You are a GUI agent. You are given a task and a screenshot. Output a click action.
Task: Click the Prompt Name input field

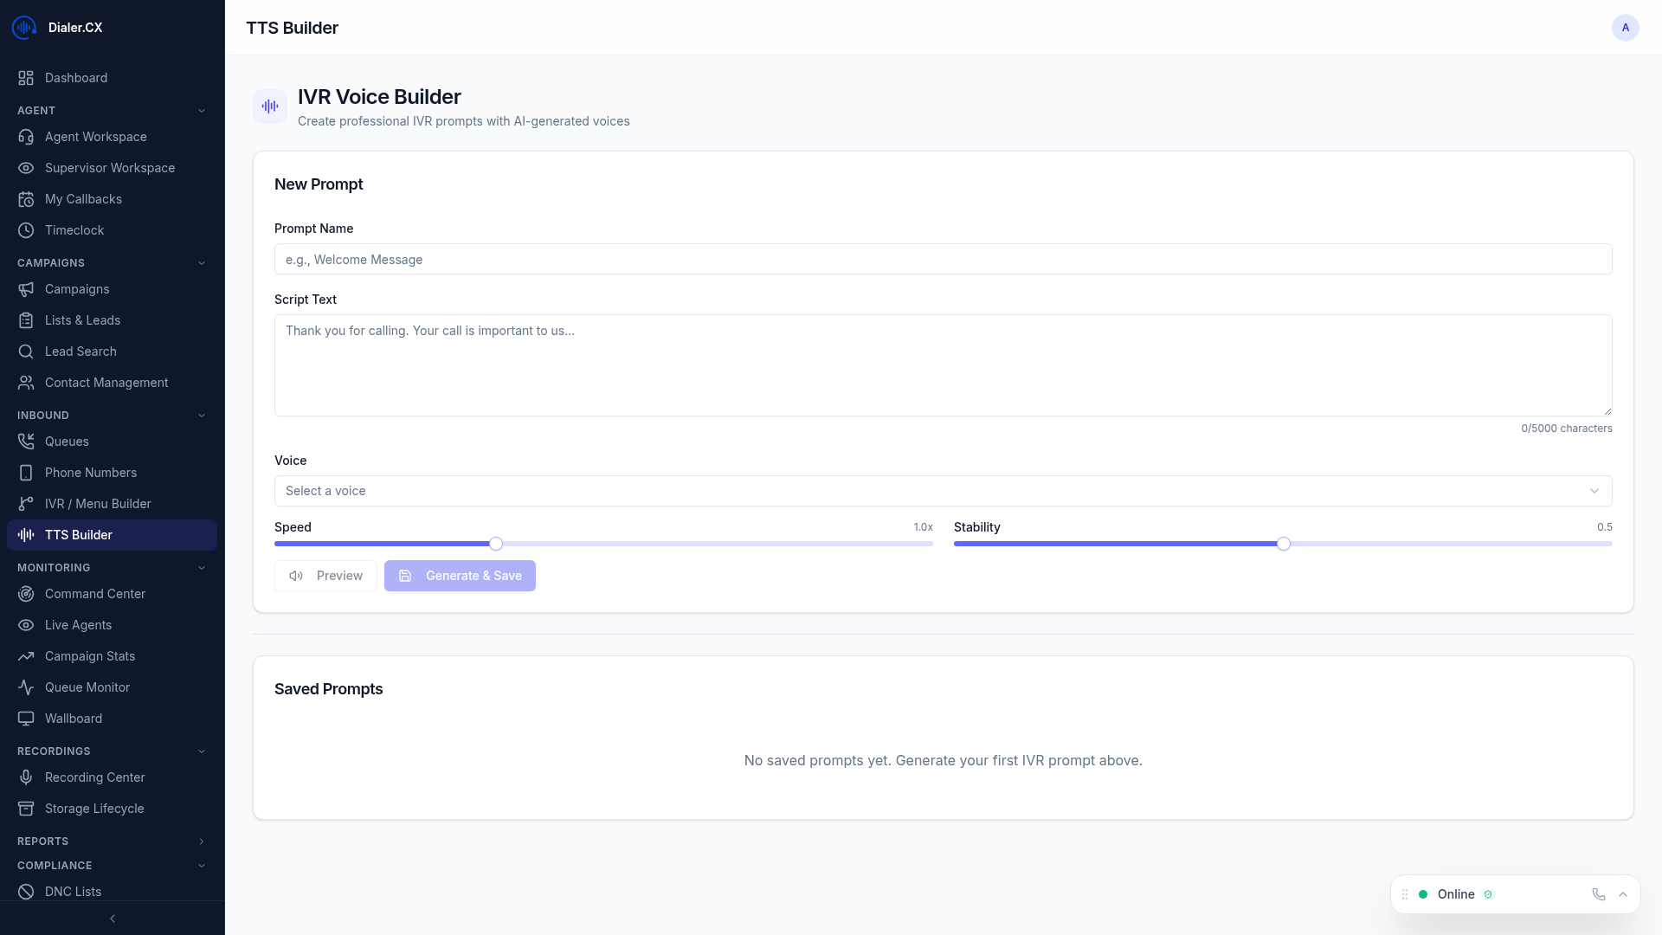coord(943,259)
